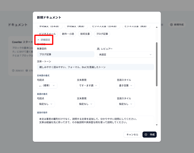The image size is (194, 153).
Task: Select the 創作・小説 preset chip
Action: pos(68,34)
